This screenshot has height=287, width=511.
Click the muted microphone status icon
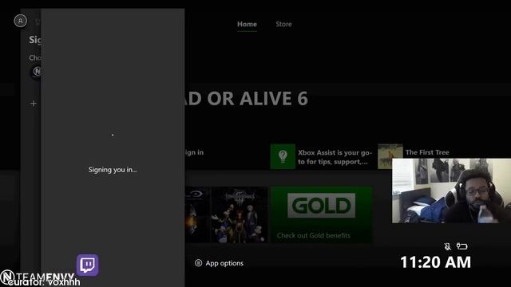447,246
